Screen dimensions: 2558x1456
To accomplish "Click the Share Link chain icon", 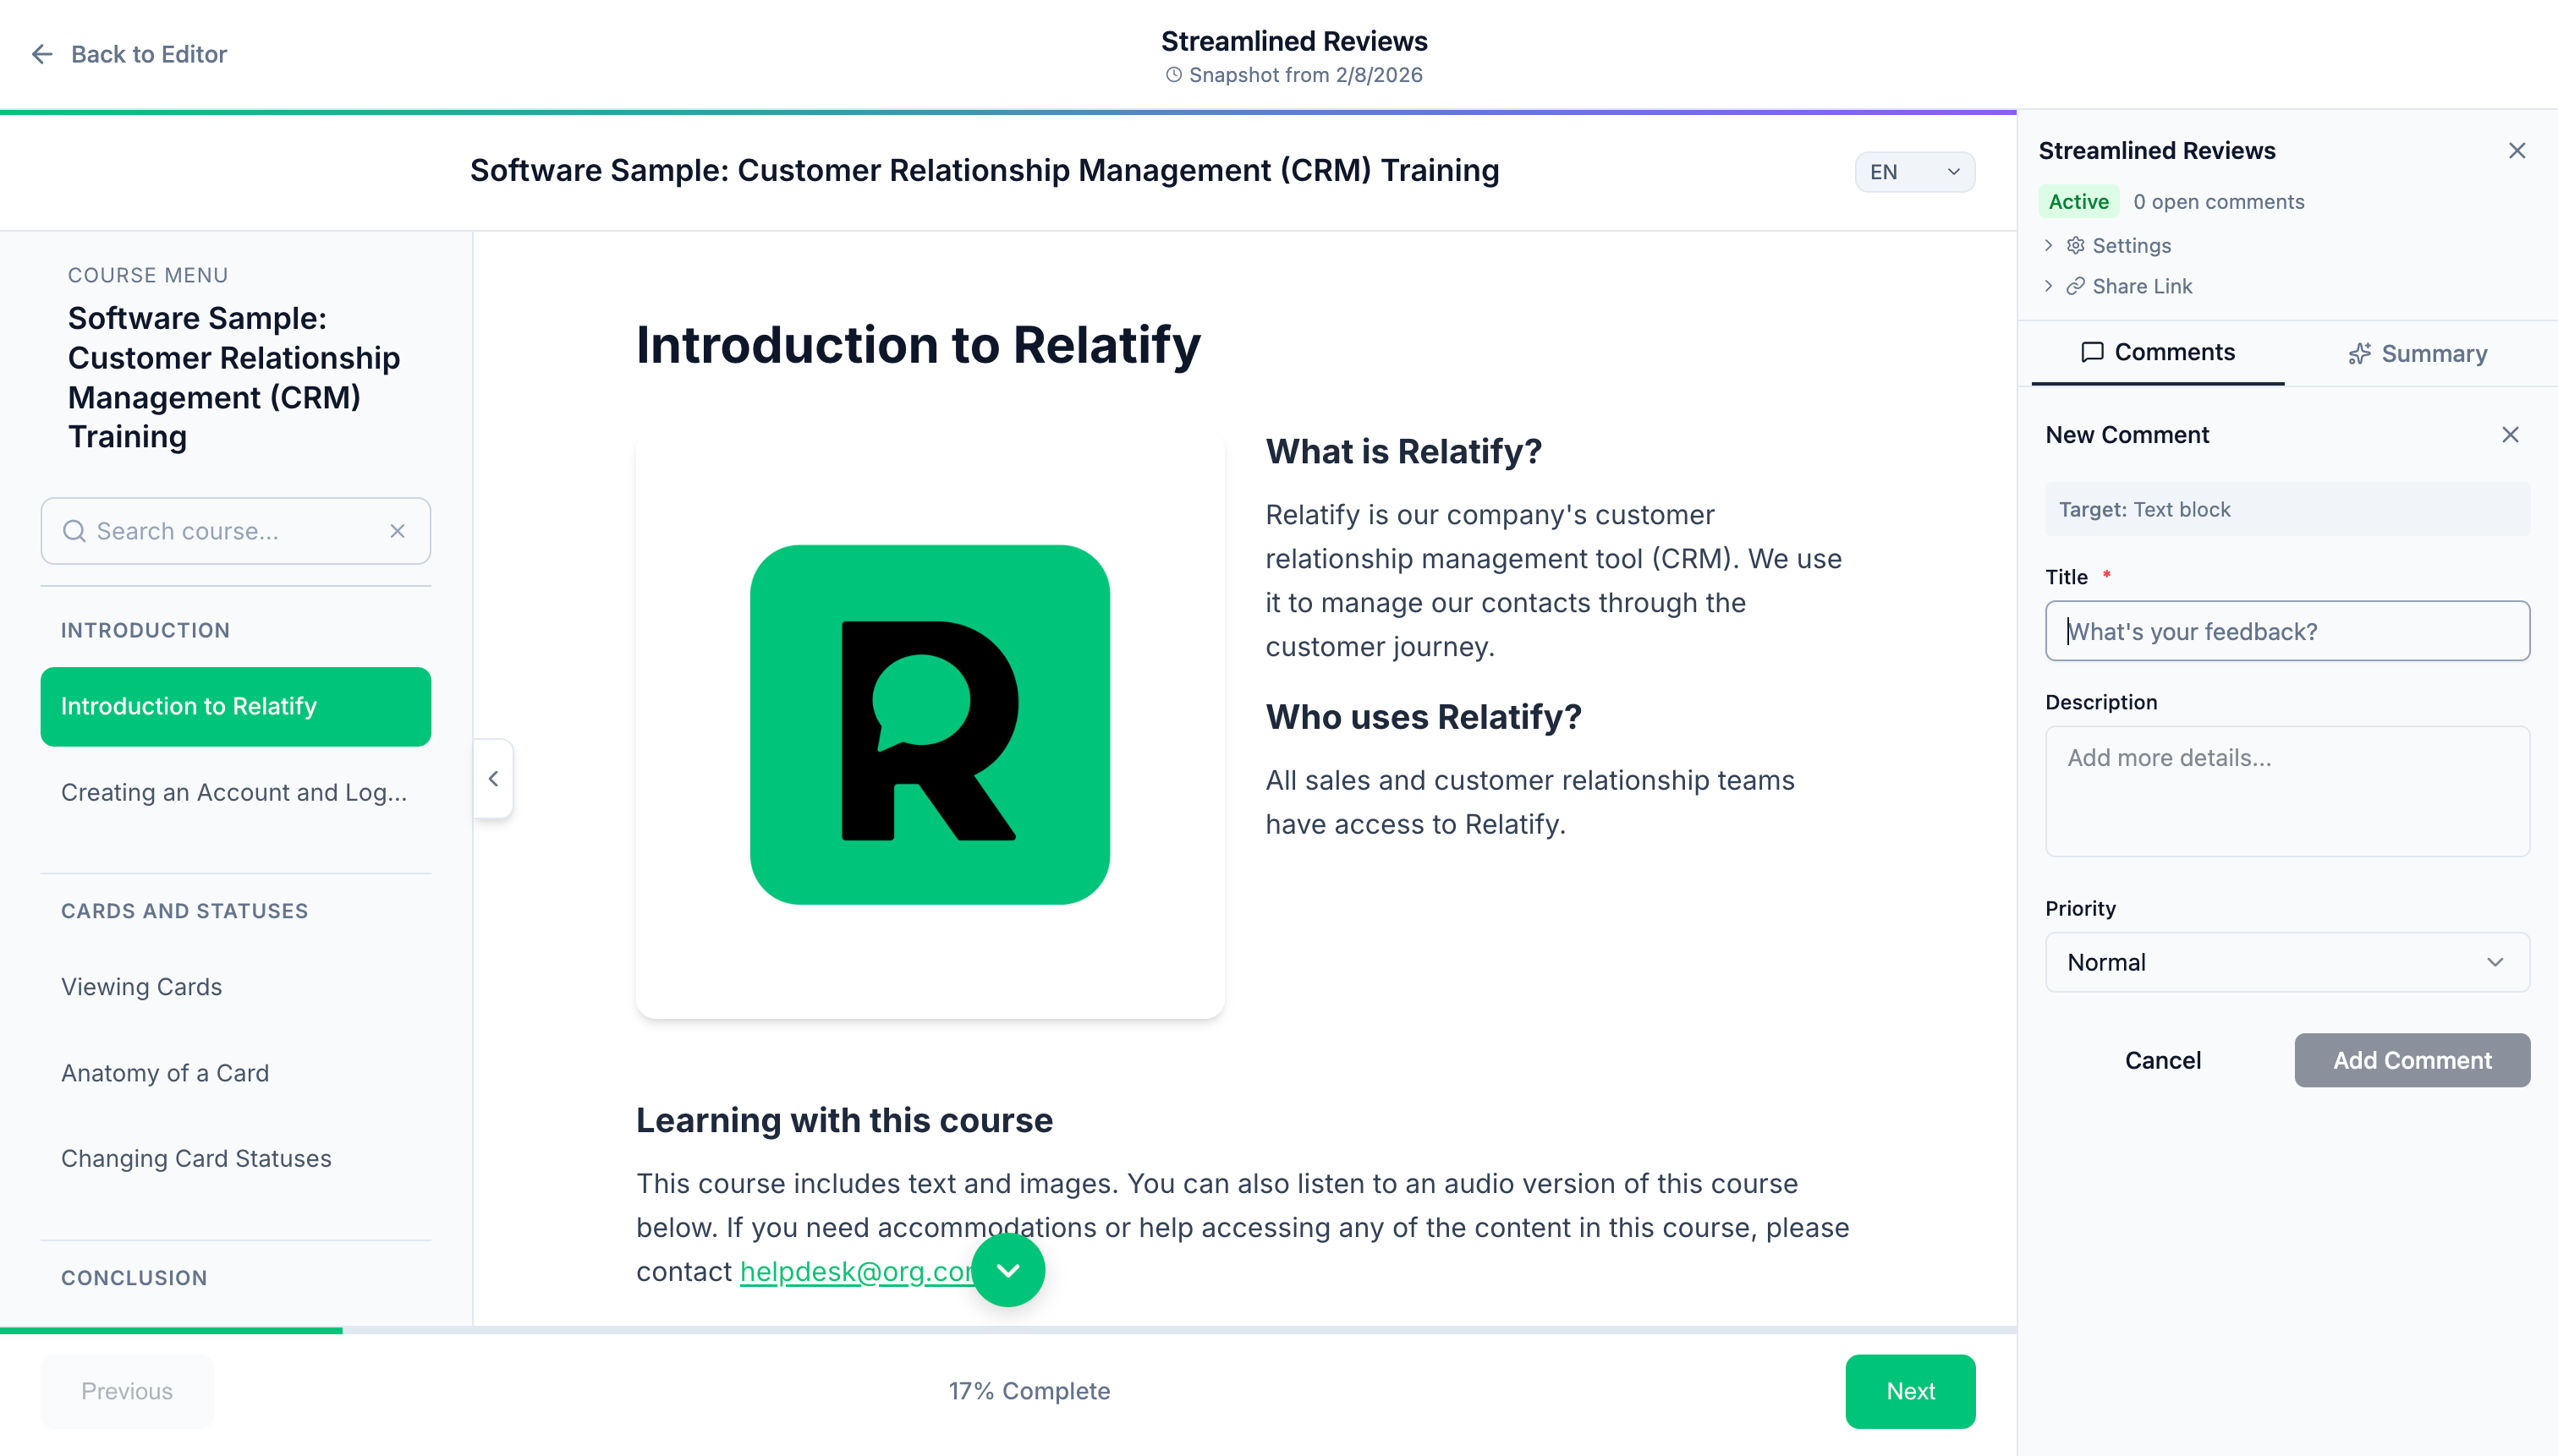I will (2075, 286).
